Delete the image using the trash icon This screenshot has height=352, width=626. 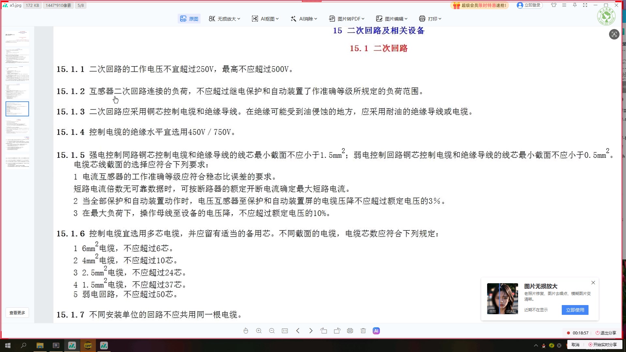(x=363, y=330)
